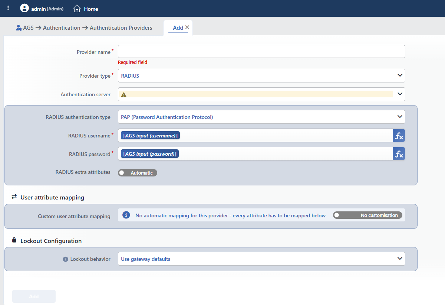Click the Provider name input field
Image resolution: width=445 pixels, height=305 pixels.
261,52
